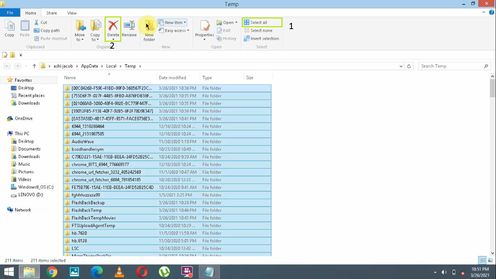Image resolution: width=496 pixels, height=279 pixels.
Task: Collapse the ribbon with the chevron
Action: point(483,12)
